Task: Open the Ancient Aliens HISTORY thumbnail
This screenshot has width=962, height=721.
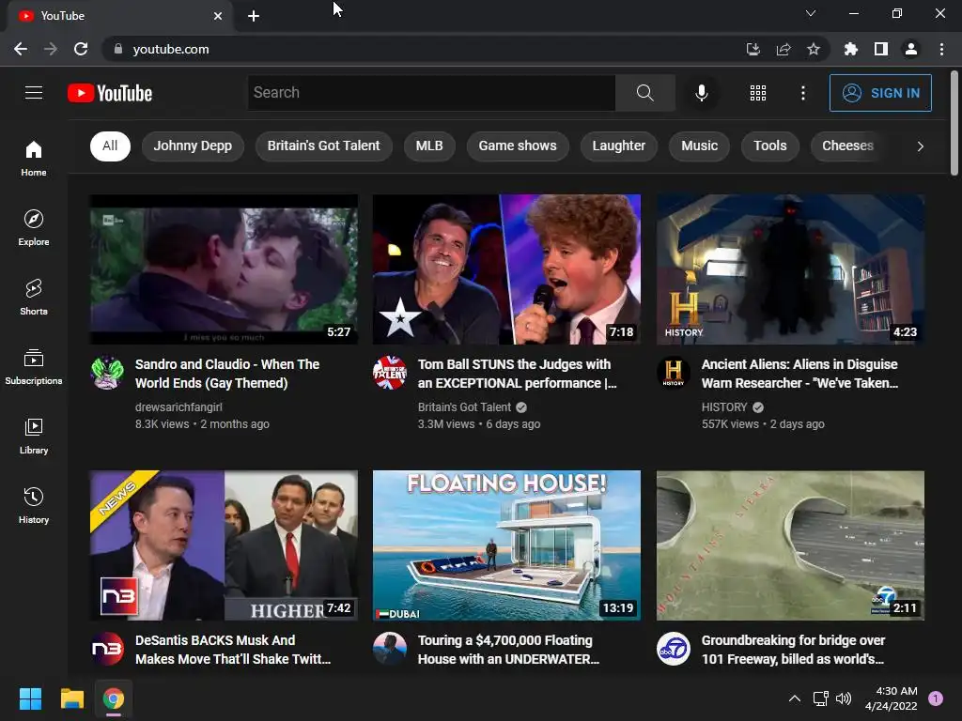Action: click(790, 269)
